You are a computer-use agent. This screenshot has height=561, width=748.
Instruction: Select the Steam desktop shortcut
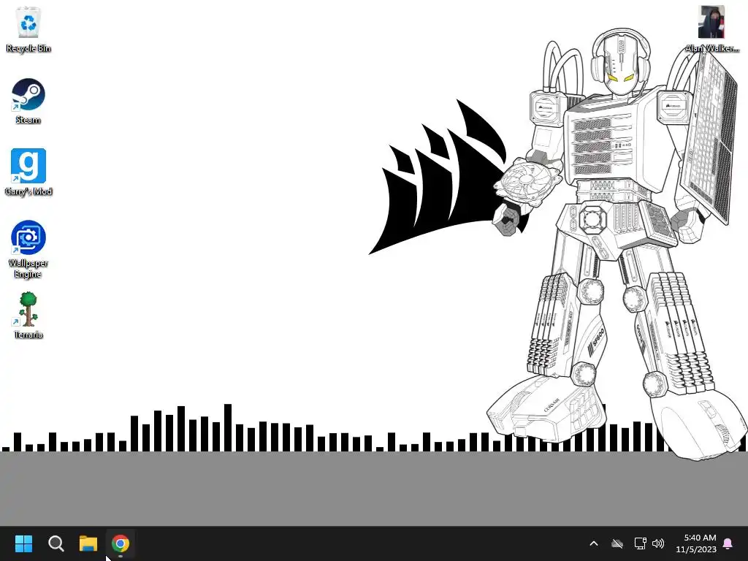(x=28, y=101)
